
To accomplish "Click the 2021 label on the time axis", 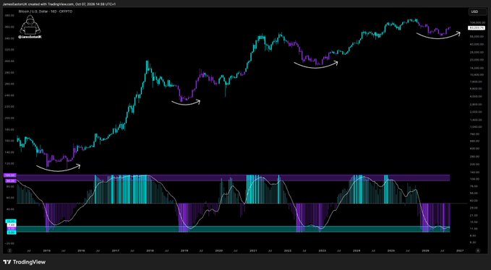I will pos(253,251).
